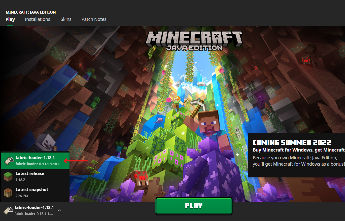This screenshot has width=345, height=221.
Task: Click the 1.18.2 version label under Latest release
Action: pos(20,180)
